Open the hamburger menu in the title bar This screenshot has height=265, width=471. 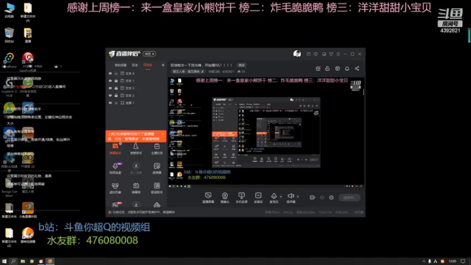pos(338,54)
